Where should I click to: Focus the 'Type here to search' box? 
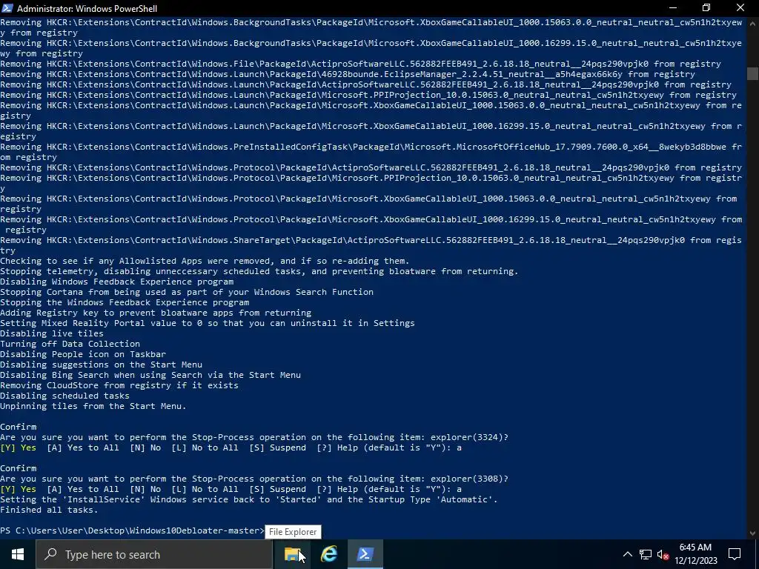pos(154,554)
